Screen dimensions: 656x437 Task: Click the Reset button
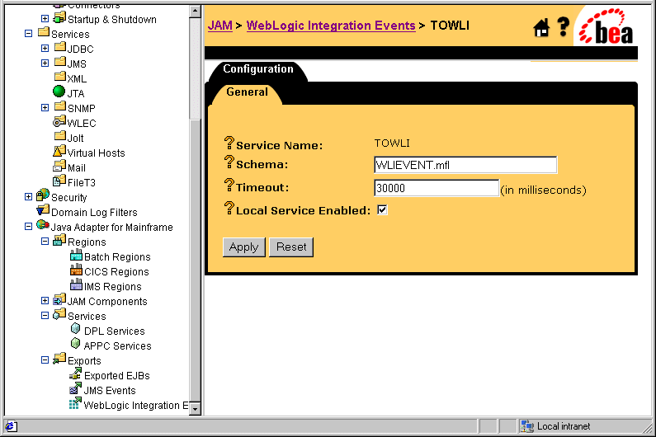coord(291,247)
